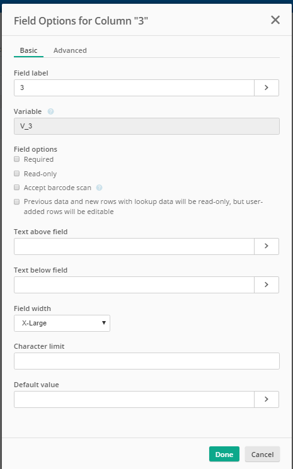
Task: Click the help icon beside Accept barcode scan
Action: [x=100, y=188]
